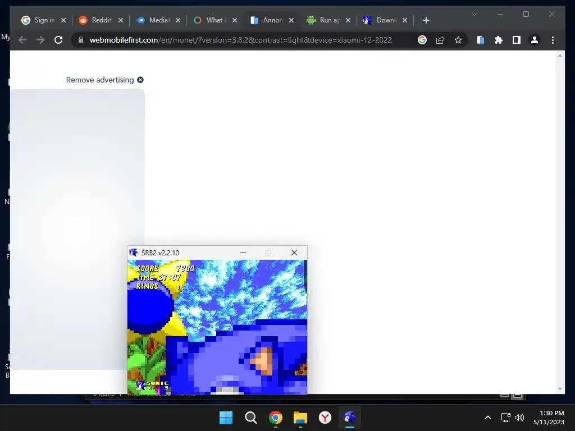Switch to the Download Sonic tab
This screenshot has height=431, width=575.
(x=381, y=20)
